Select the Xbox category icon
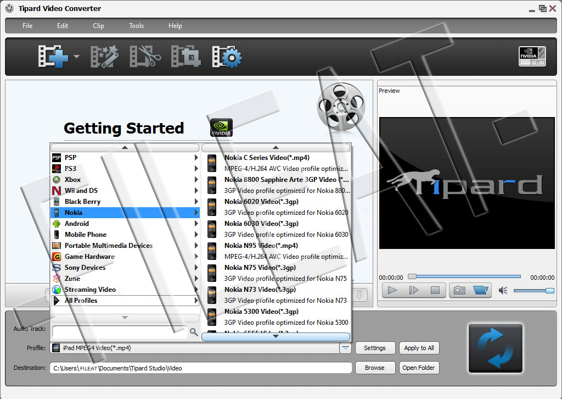 click(x=57, y=180)
